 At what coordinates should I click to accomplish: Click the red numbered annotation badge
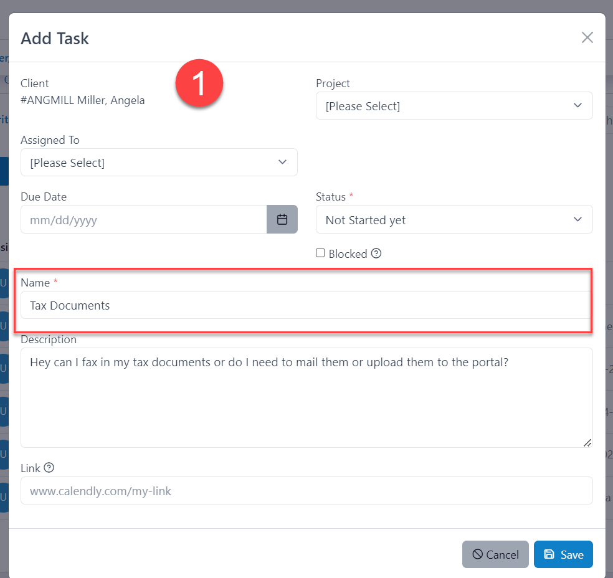click(x=199, y=83)
